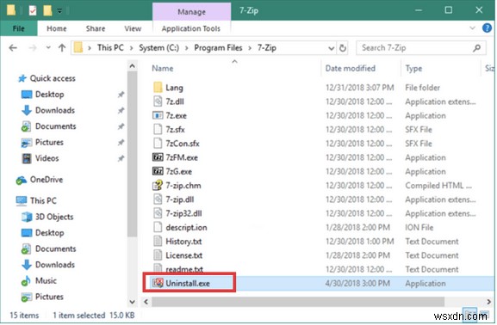This screenshot has width=497, height=325.
Task: Select the Uninstall.exe application icon
Action: point(158,283)
